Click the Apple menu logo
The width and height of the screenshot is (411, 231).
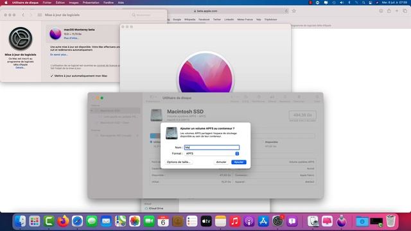coord(6,3)
